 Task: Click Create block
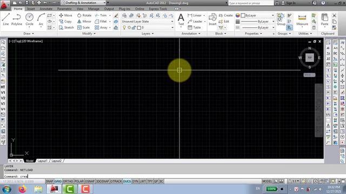226,16
